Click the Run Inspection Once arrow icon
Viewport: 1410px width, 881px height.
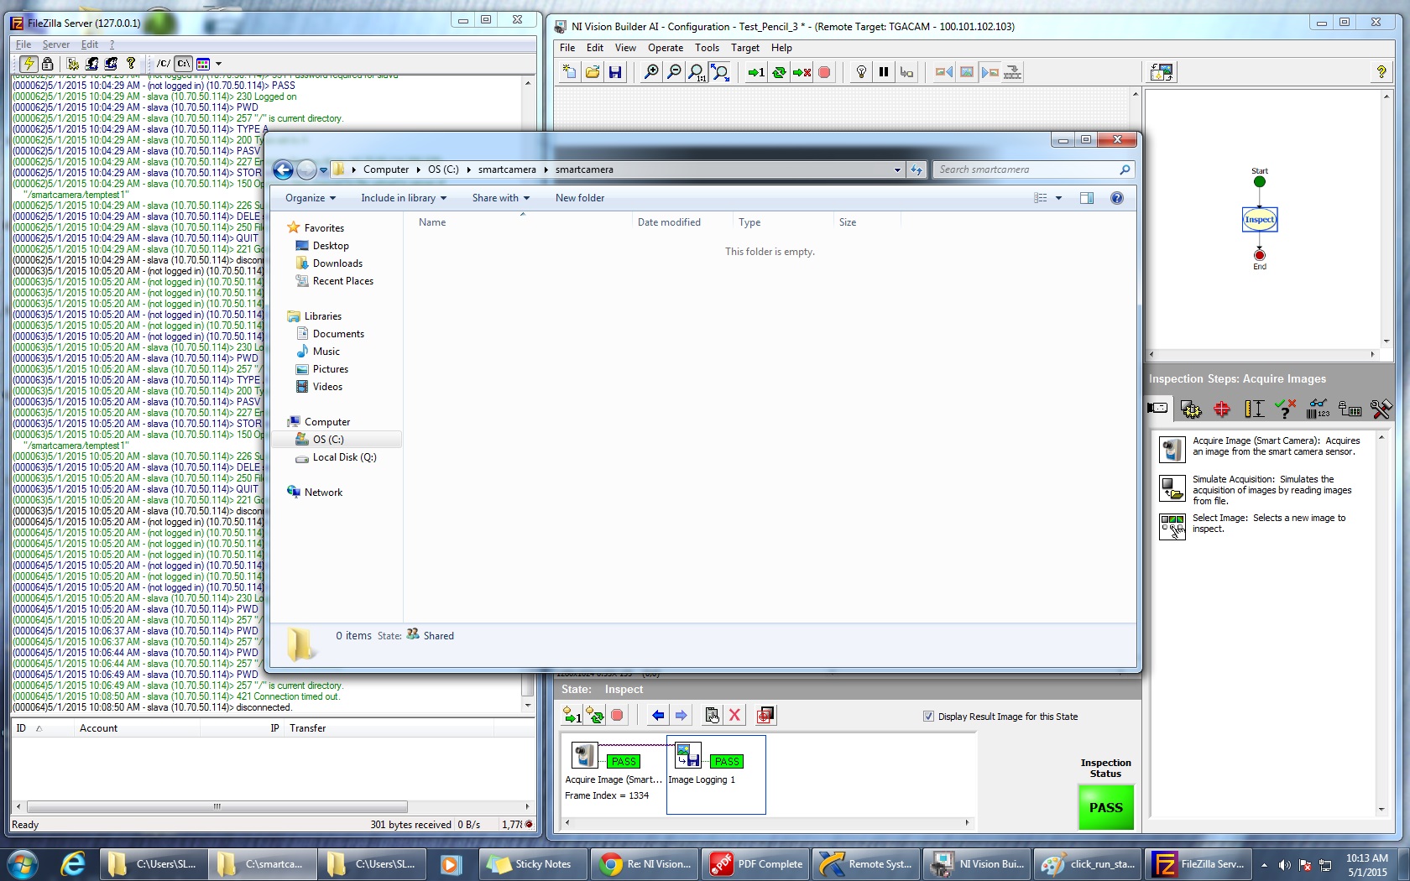(756, 72)
